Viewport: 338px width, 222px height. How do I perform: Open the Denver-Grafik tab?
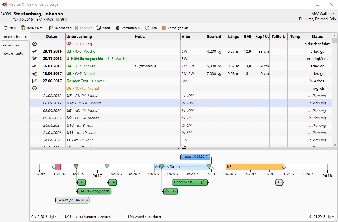[13, 54]
